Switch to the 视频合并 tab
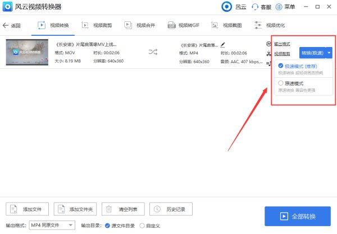The image size is (337, 234). [140, 25]
